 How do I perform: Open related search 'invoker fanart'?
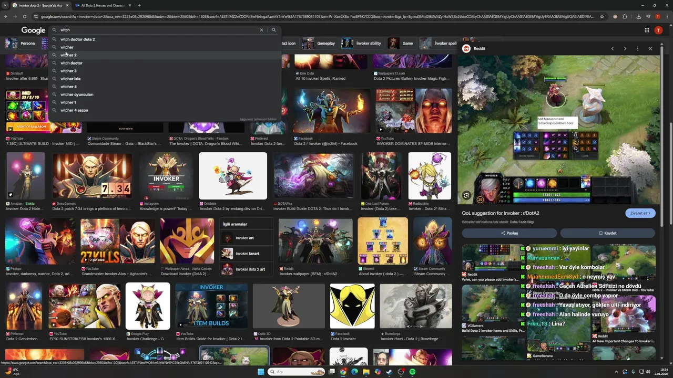click(246, 254)
